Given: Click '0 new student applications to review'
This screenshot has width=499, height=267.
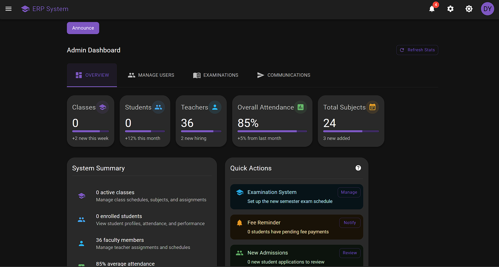Looking at the screenshot, I should point(286,262).
